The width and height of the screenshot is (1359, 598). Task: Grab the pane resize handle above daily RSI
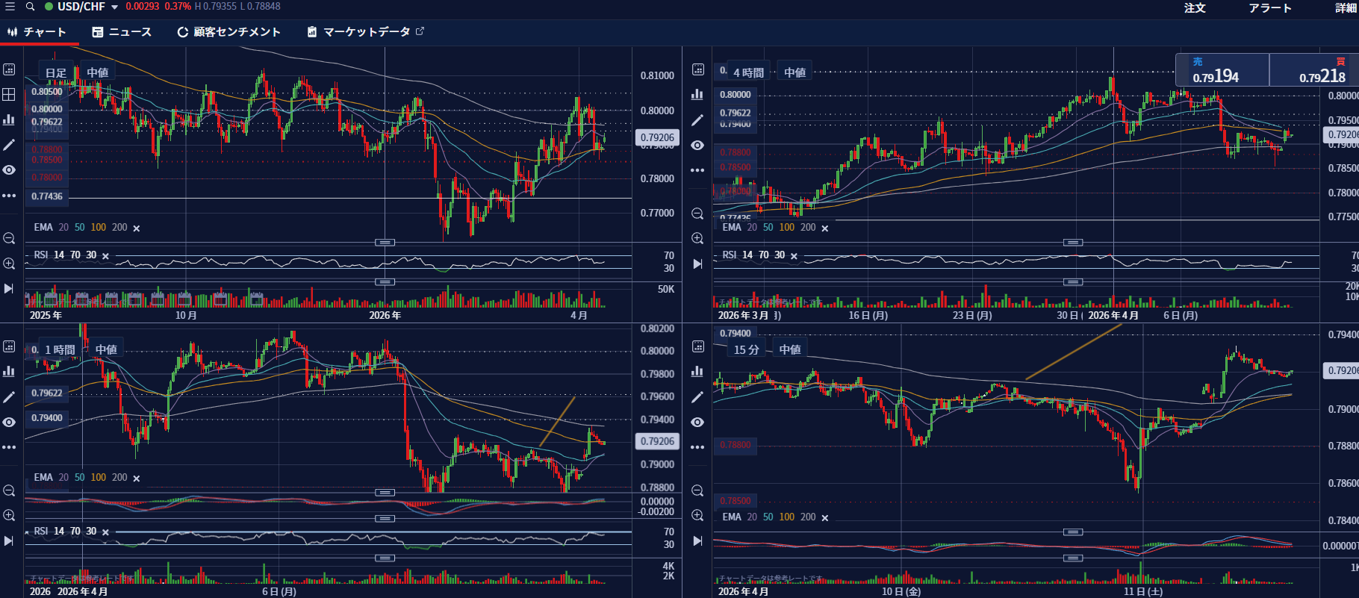(x=385, y=243)
